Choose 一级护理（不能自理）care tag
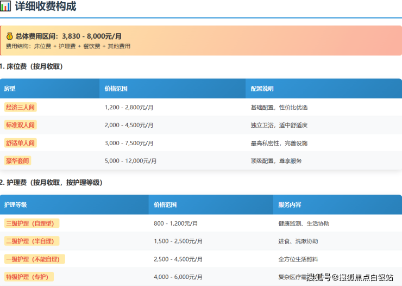Image resolution: width=402 pixels, height=286 pixels. 35,259
